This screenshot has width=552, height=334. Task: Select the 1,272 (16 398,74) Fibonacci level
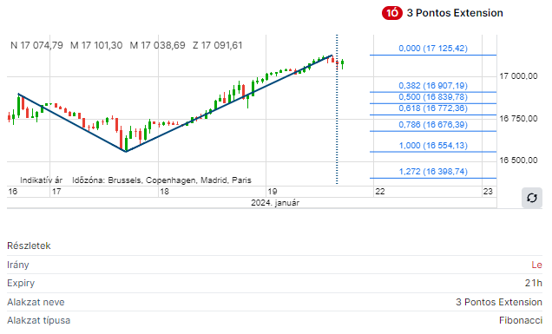click(433, 172)
